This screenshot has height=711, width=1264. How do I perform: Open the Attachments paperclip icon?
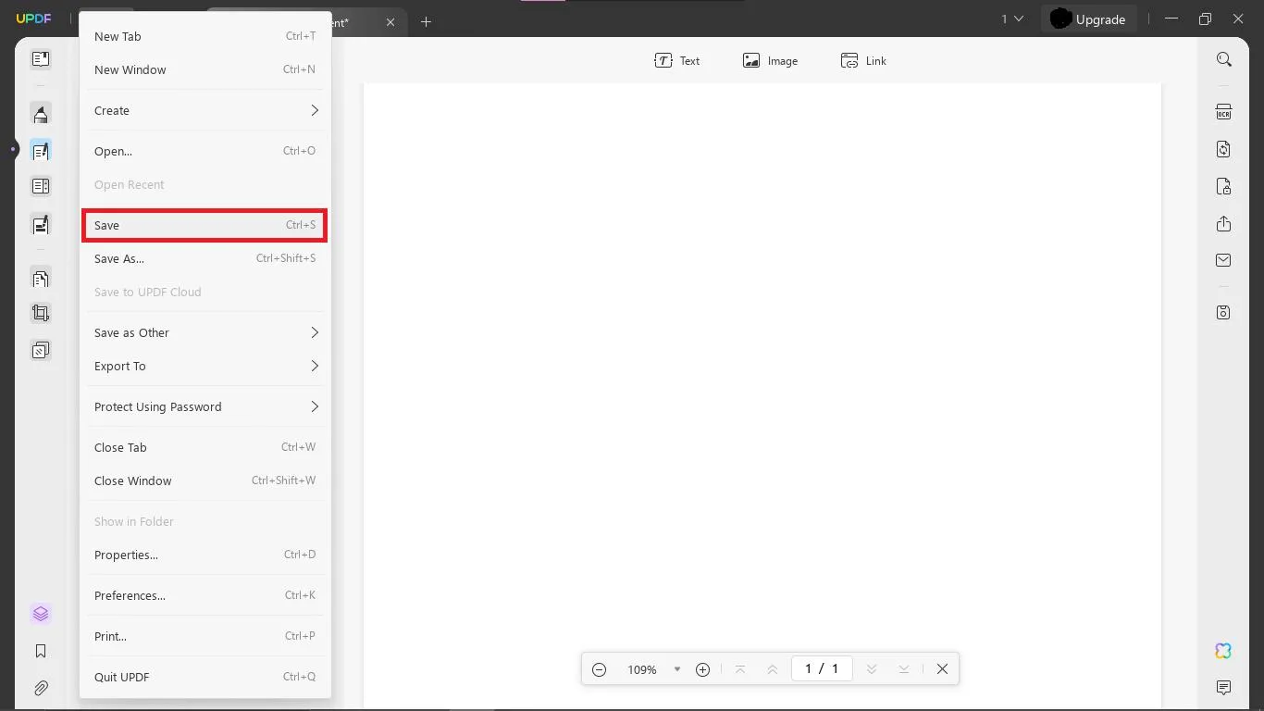click(41, 688)
